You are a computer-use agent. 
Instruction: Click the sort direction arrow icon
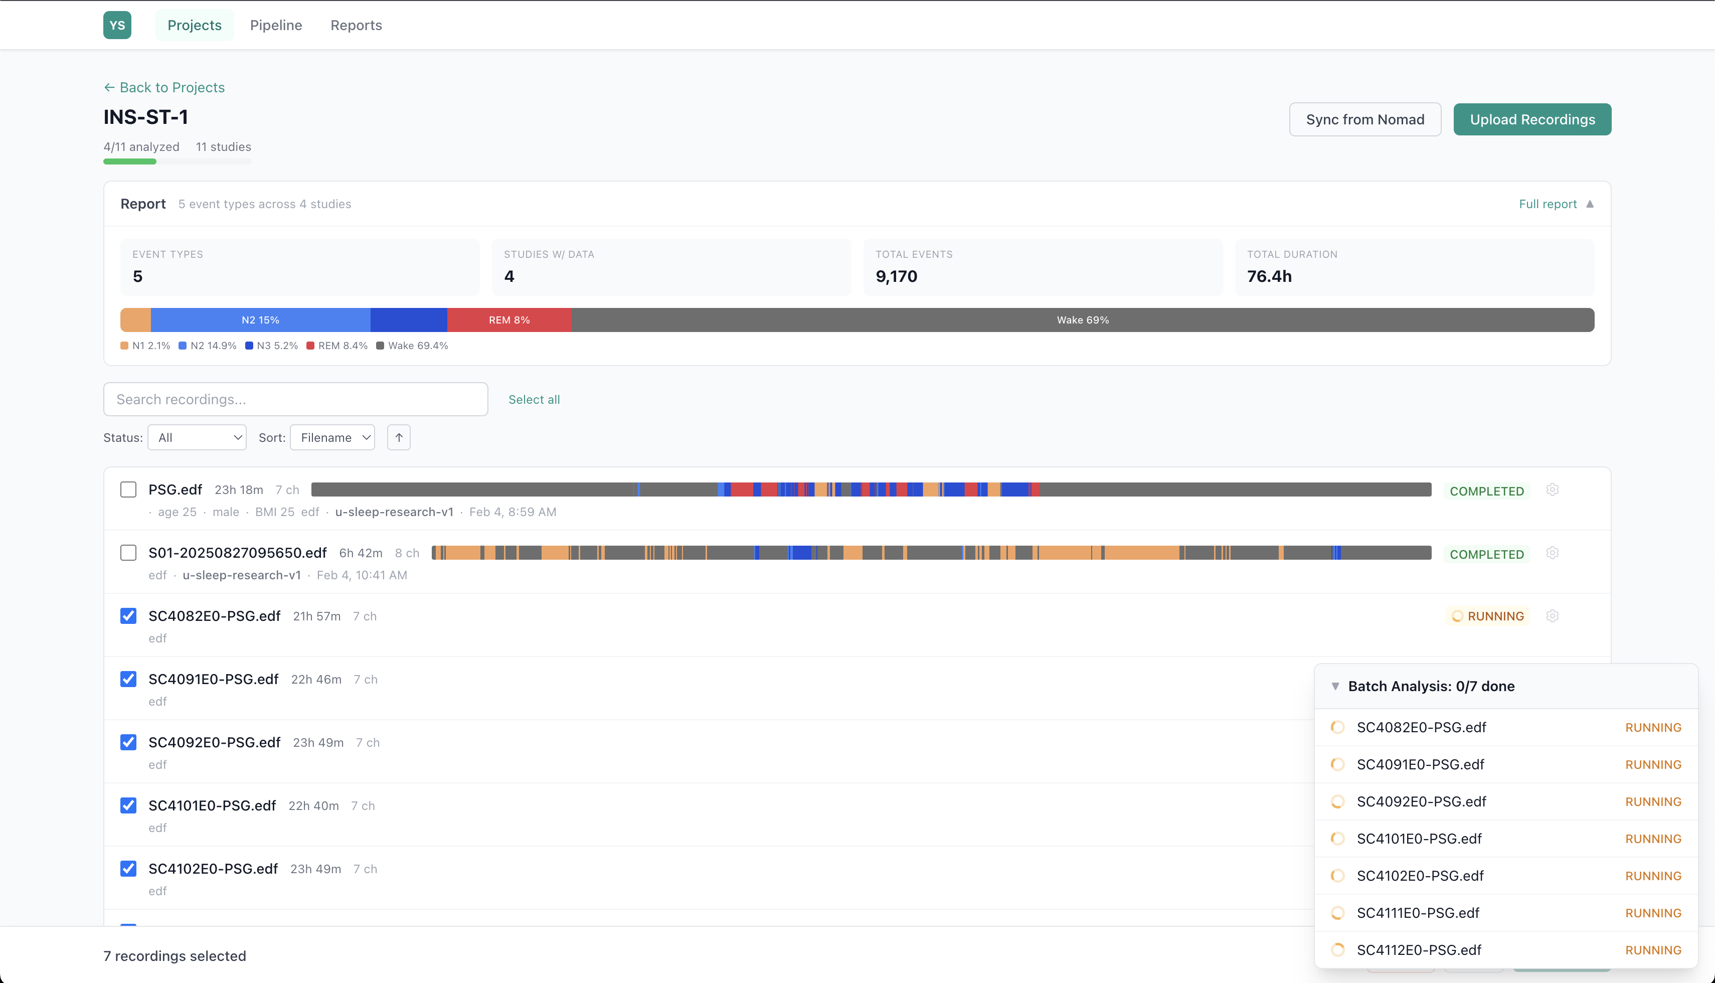(x=398, y=437)
